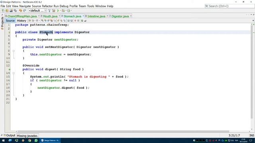This screenshot has width=255, height=143.
Task: Start macro recording red dot icon
Action: (75, 21)
